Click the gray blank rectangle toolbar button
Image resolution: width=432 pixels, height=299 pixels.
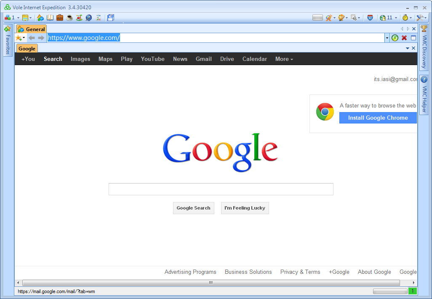(317, 18)
